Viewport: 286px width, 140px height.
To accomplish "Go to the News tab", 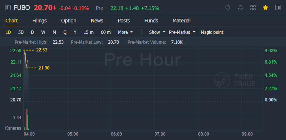I will pos(97,21).
